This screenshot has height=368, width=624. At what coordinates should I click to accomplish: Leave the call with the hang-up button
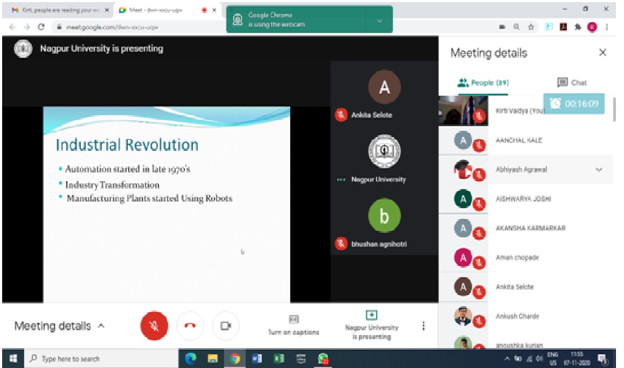point(190,326)
